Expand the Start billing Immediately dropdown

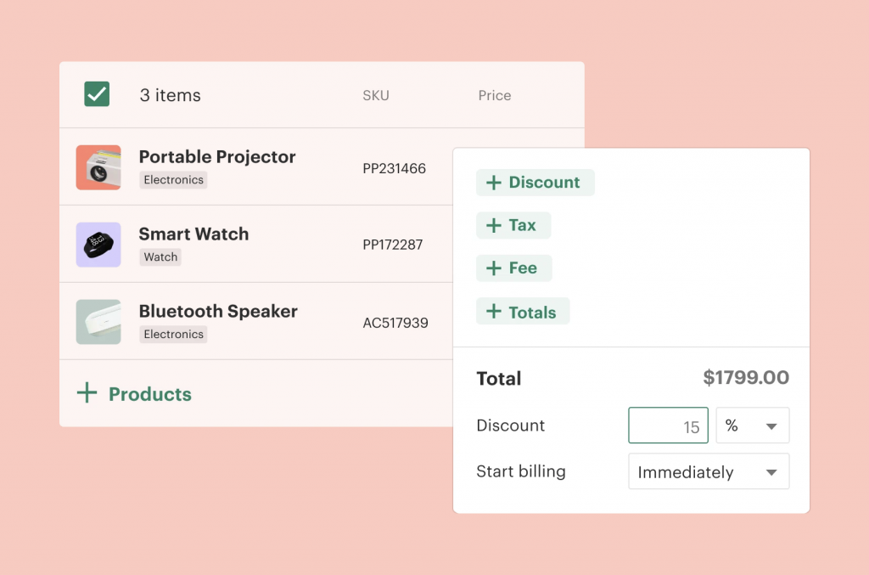tap(708, 471)
